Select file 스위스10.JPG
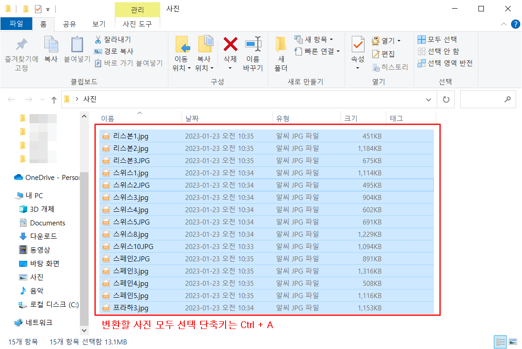Viewport: 522px width, 349px height. [266, 246]
